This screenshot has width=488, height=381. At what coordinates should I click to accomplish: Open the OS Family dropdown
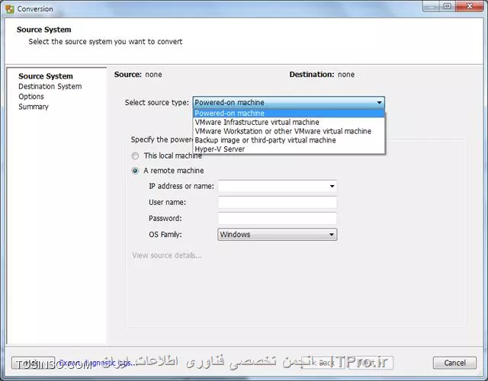point(278,235)
